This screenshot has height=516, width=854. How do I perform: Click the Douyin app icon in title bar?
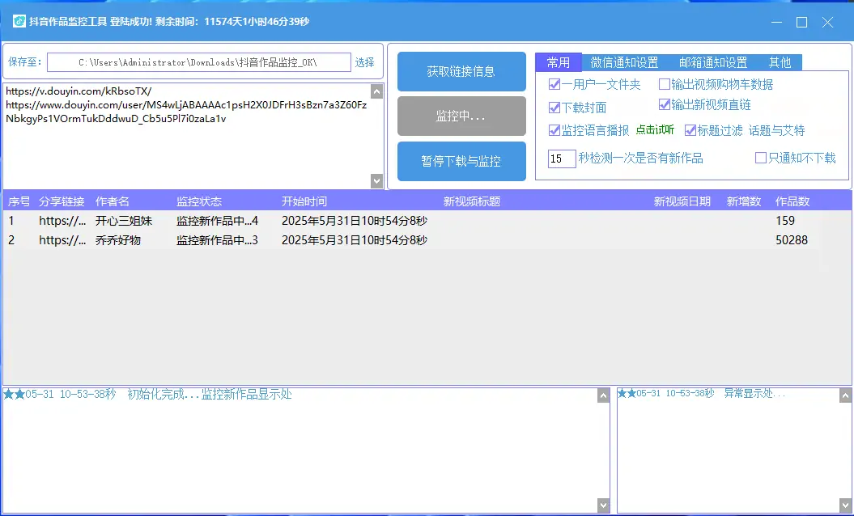click(x=19, y=21)
